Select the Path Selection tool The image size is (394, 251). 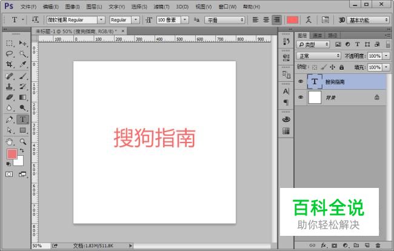pyautogui.click(x=9, y=130)
